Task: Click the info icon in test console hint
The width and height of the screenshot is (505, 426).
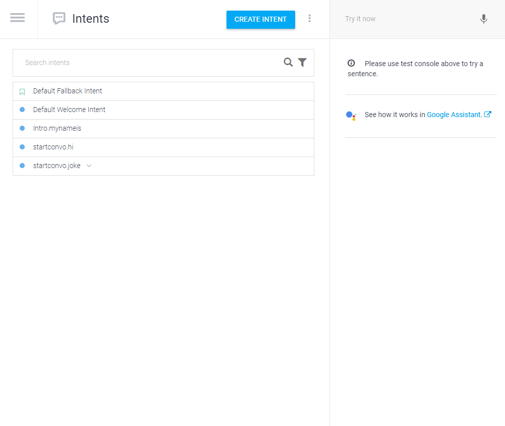Action: pos(351,63)
